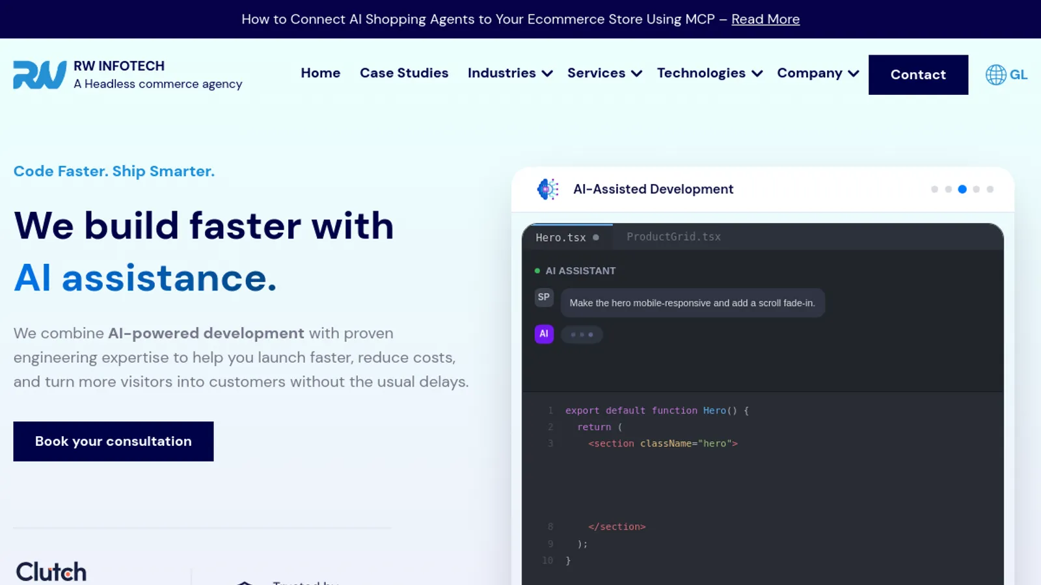Click the 'AI assistance.' blue heading text
Screen dimensions: 1041x585
coord(145,278)
